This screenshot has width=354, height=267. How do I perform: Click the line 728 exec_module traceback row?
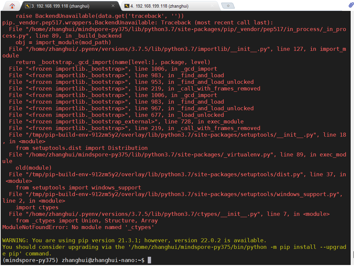tap(126, 121)
